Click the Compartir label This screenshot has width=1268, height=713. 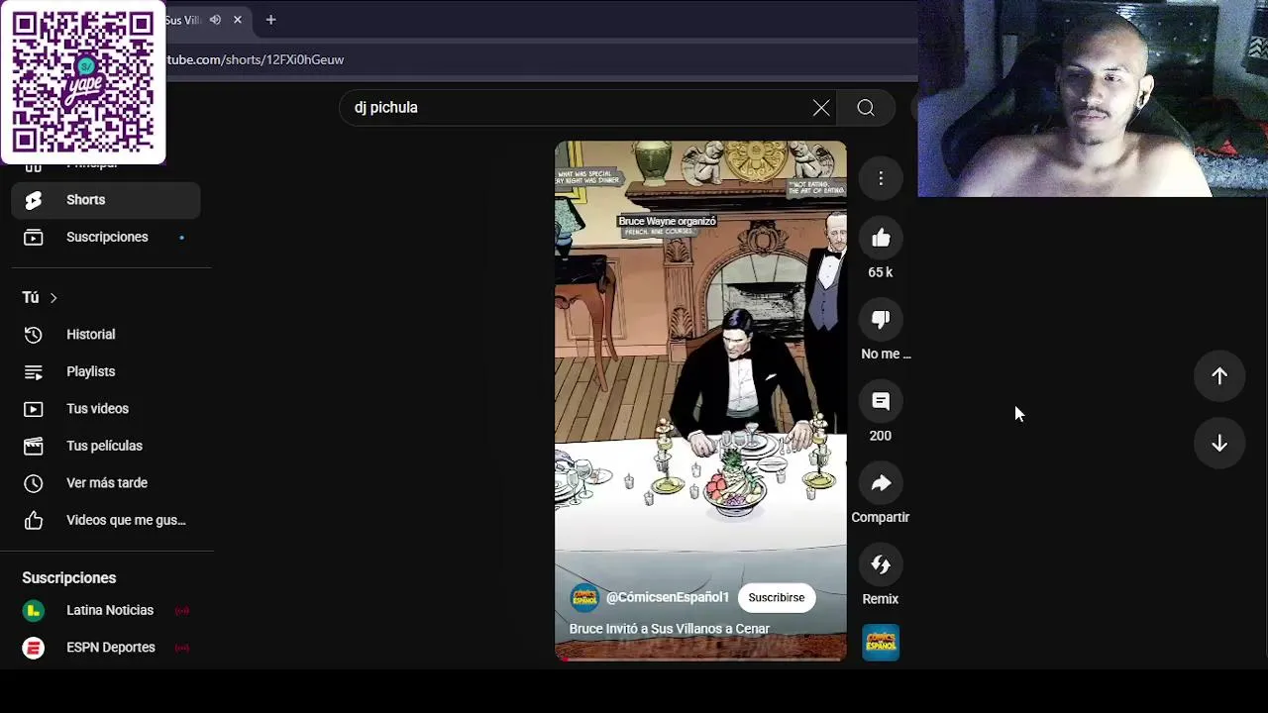(881, 518)
